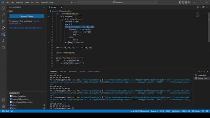Open the Source Control view
Viewport: 210px width, 118px height.
(x=3, y=21)
